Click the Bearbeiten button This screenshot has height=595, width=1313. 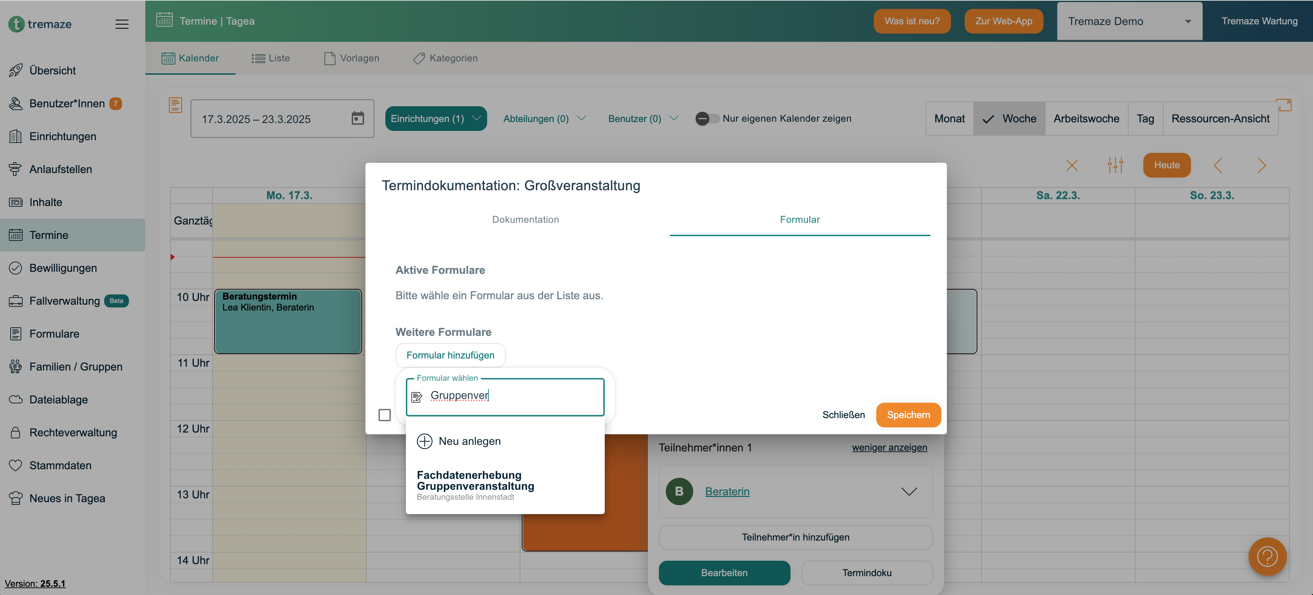pos(724,573)
